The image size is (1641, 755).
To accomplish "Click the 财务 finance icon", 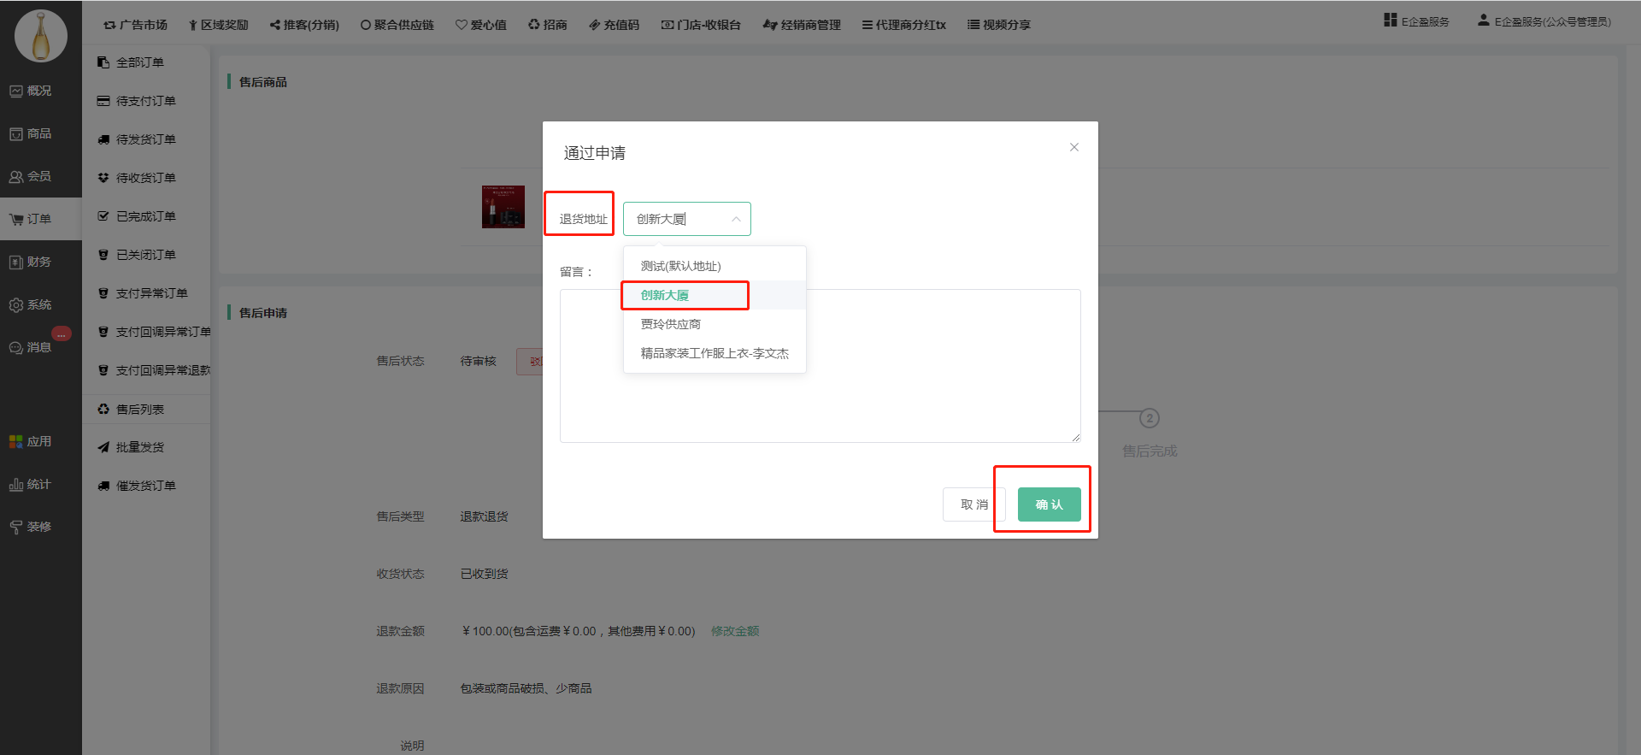I will click(16, 262).
